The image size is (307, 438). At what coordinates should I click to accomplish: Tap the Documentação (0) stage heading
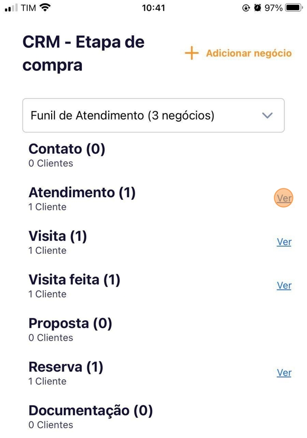(x=91, y=411)
